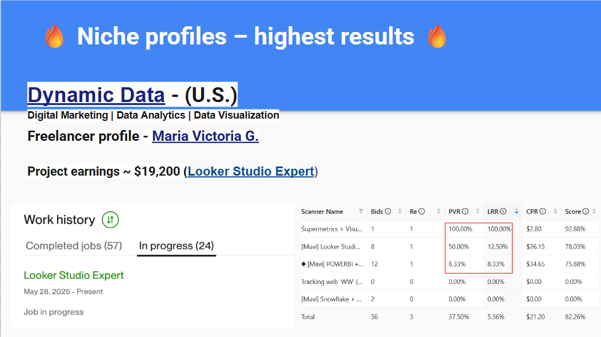Click the Work history heading

click(x=59, y=220)
